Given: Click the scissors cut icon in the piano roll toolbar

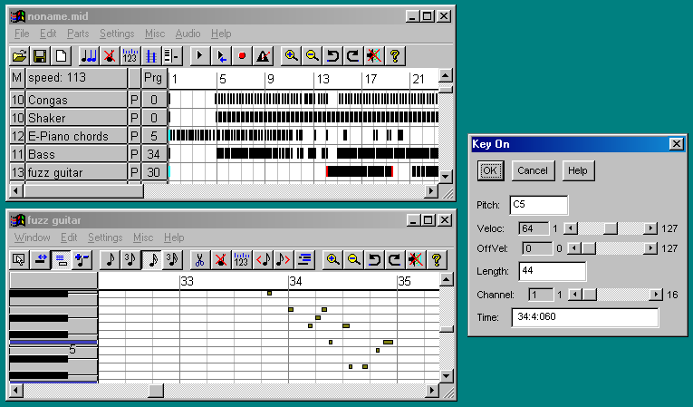Looking at the screenshot, I should click(x=198, y=259).
